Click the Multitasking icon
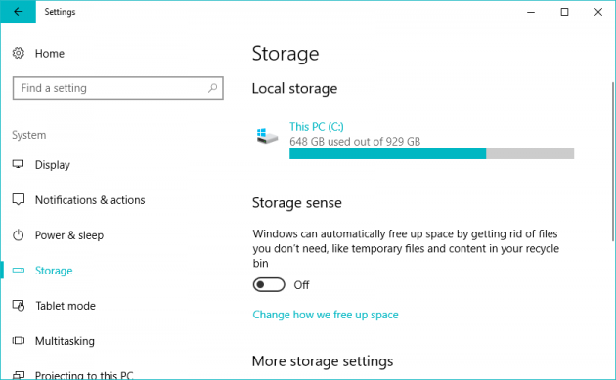This screenshot has width=616, height=380. (x=18, y=340)
